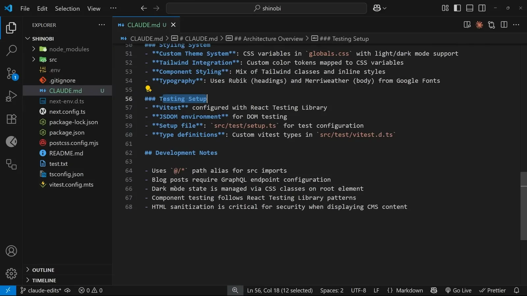Open the Explorer view in activity bar
This screenshot has height=296, width=527.
click(11, 28)
